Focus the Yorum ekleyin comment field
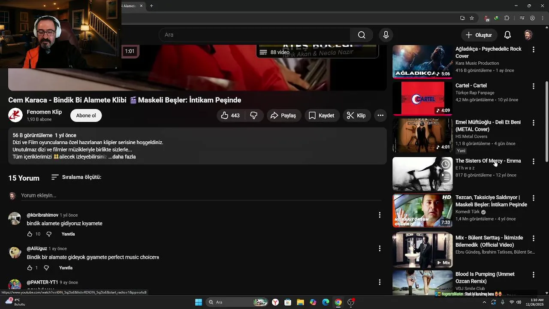The width and height of the screenshot is (549, 309). click(201, 195)
